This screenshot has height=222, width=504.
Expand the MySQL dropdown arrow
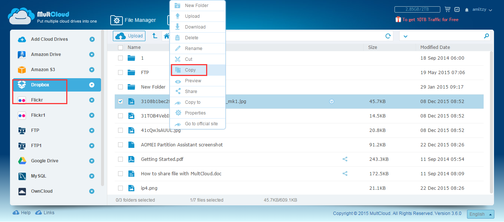(x=92, y=176)
